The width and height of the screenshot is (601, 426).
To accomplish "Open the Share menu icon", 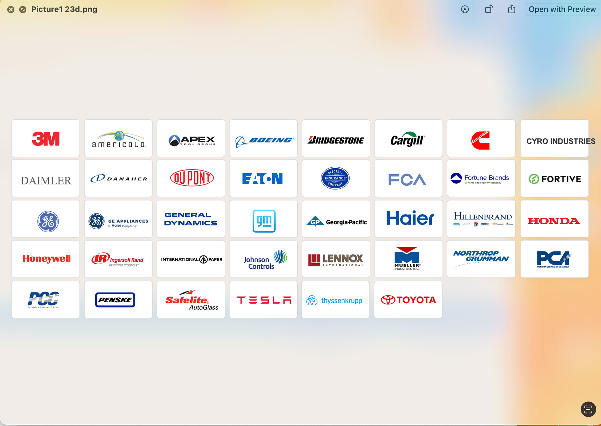I will tap(511, 9).
